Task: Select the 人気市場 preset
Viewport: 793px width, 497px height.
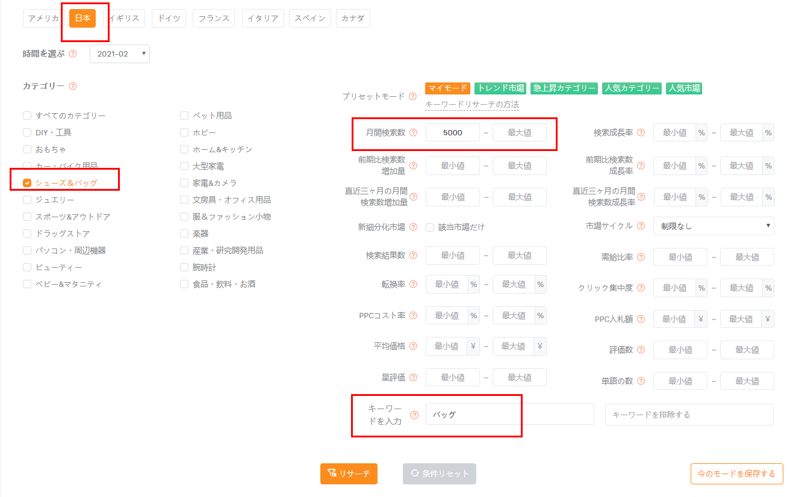Action: click(x=684, y=88)
